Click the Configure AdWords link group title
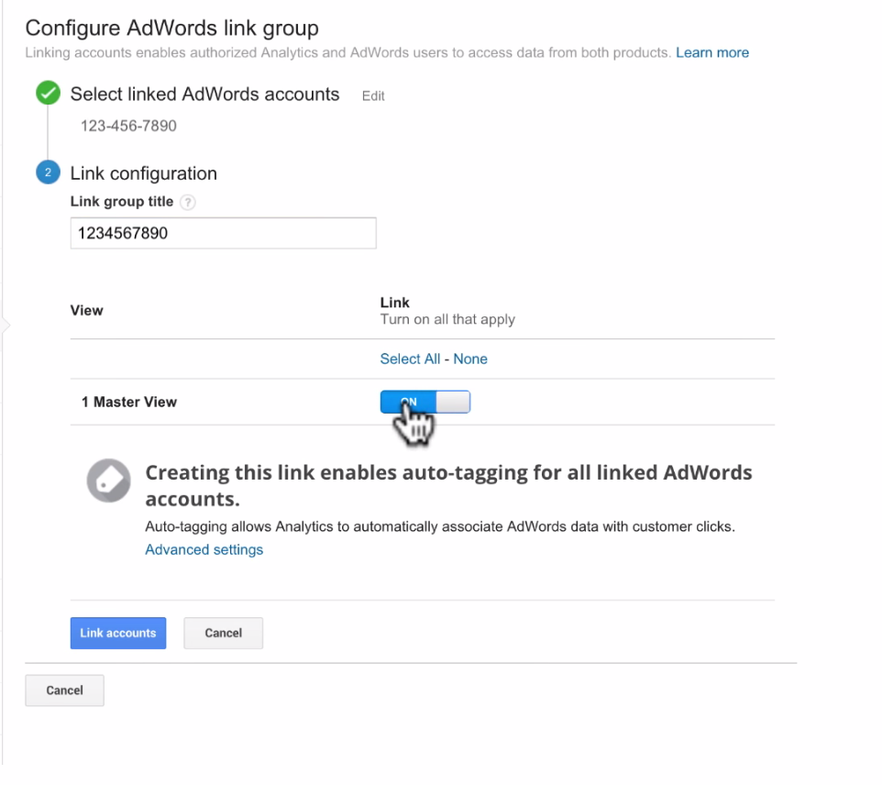Image resolution: width=882 pixels, height=785 pixels. pyautogui.click(x=172, y=28)
